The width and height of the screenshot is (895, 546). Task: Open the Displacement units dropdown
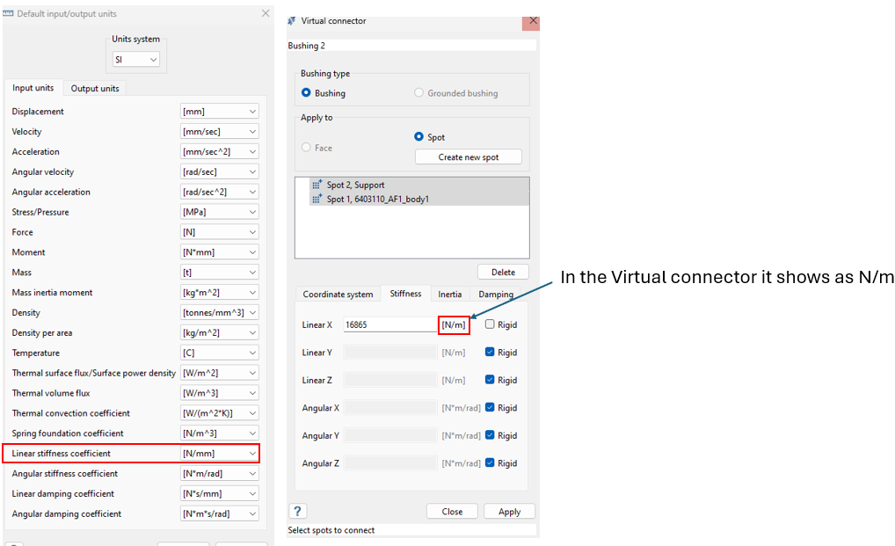(220, 112)
